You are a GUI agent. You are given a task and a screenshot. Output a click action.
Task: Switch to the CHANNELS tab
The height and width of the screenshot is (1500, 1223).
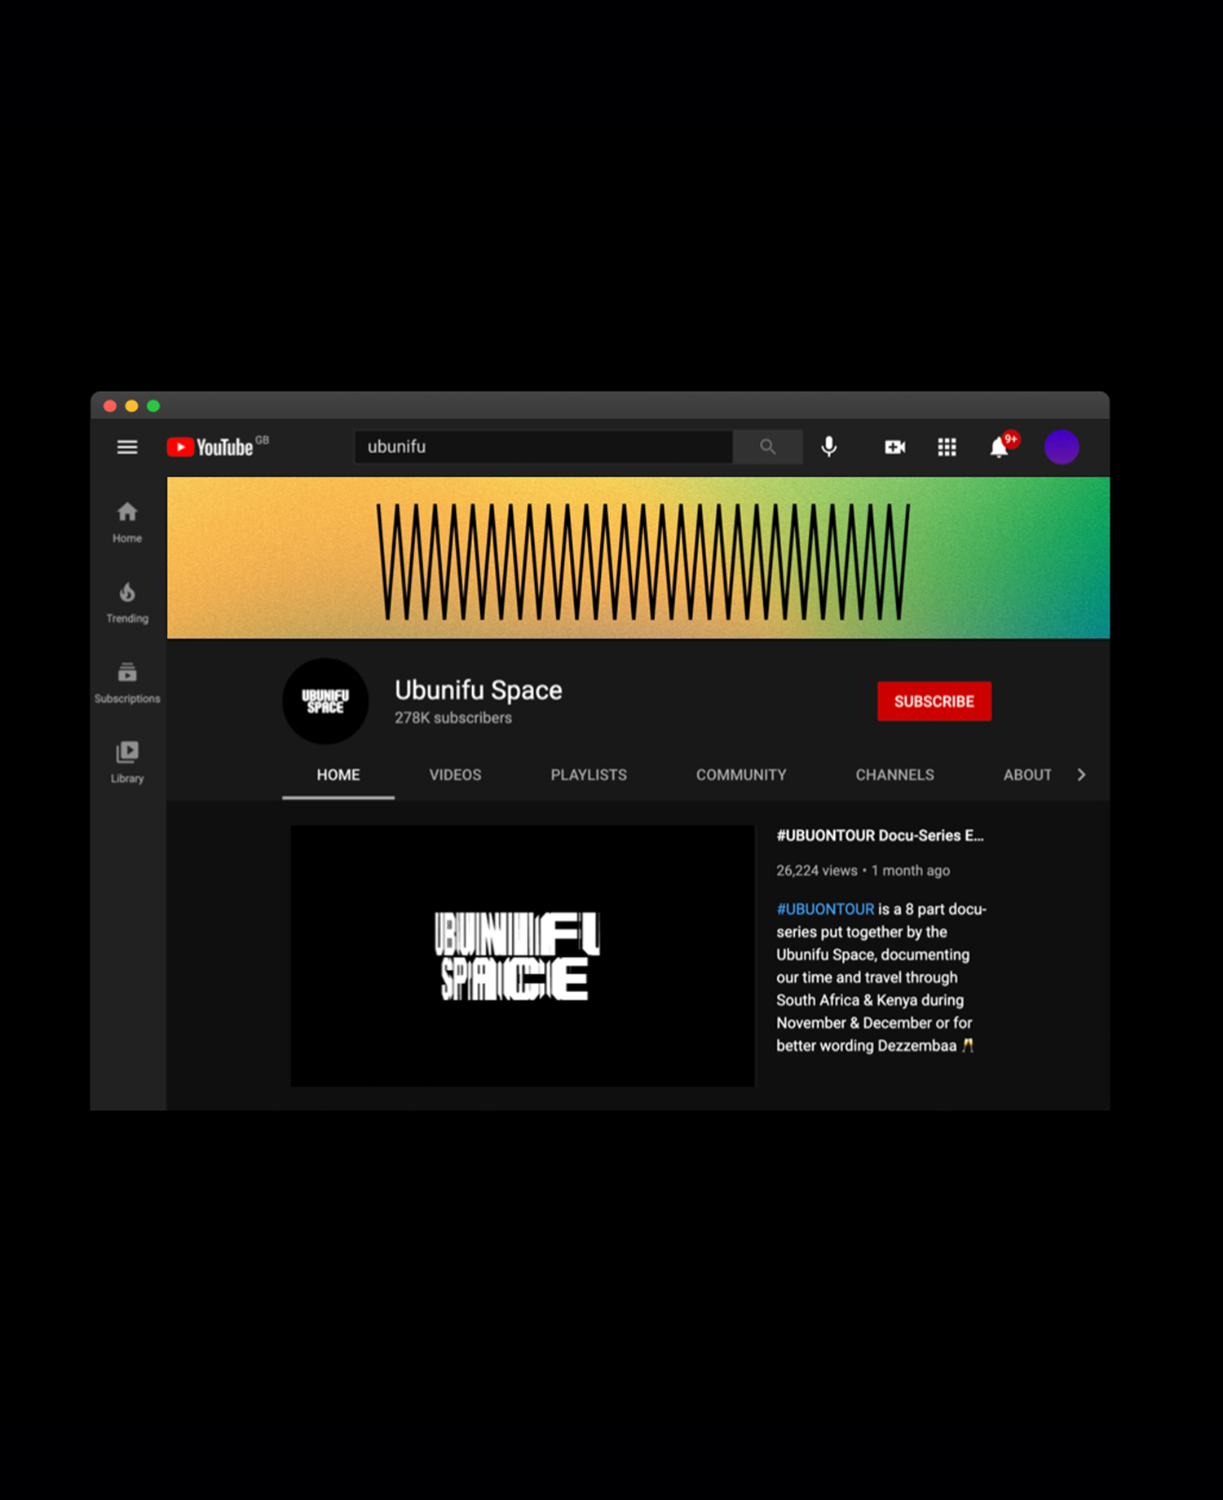pyautogui.click(x=895, y=774)
